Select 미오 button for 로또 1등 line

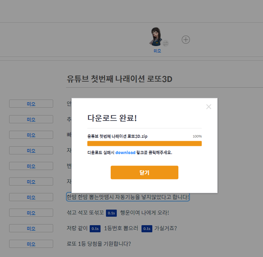click(31, 244)
